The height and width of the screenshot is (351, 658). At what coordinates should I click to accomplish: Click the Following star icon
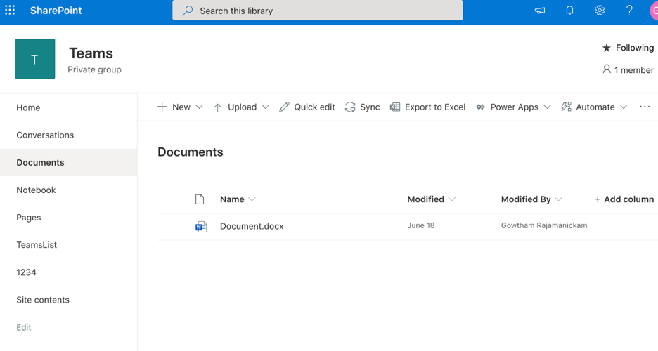[607, 48]
